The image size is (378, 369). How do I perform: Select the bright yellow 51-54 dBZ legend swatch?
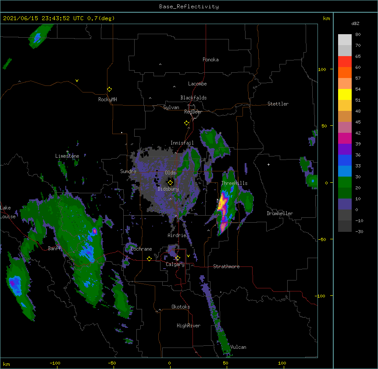345,94
